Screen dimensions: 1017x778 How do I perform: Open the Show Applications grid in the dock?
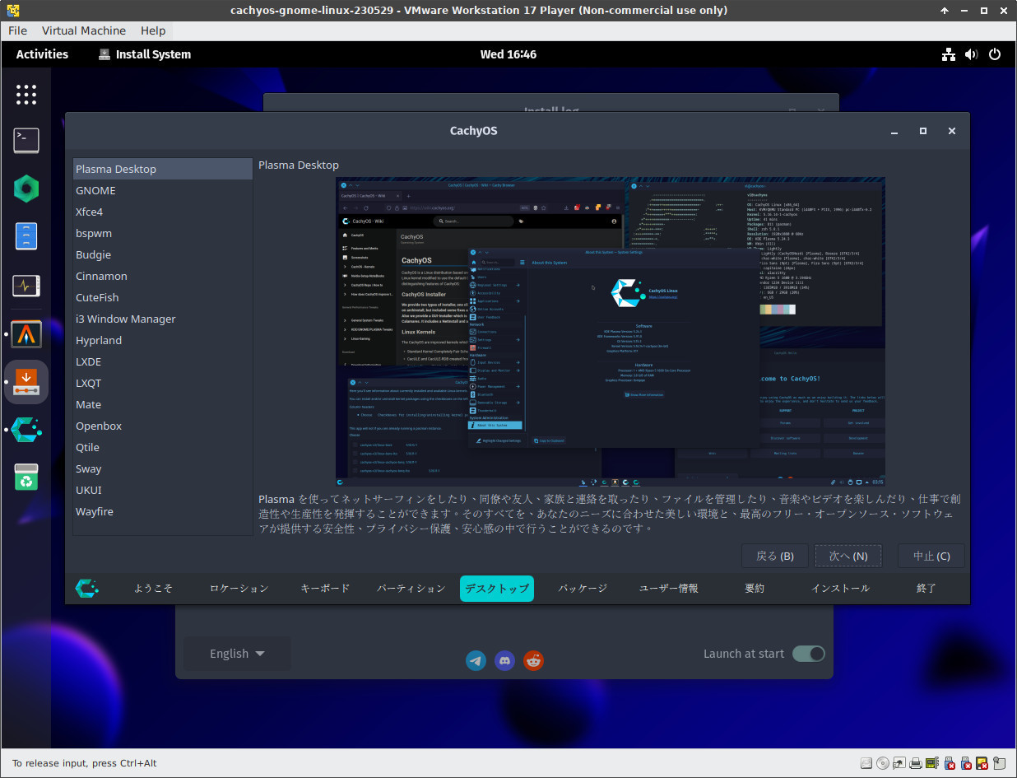(26, 94)
